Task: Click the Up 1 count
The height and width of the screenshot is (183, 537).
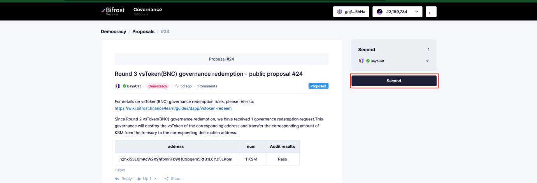Action: [x=147, y=179]
